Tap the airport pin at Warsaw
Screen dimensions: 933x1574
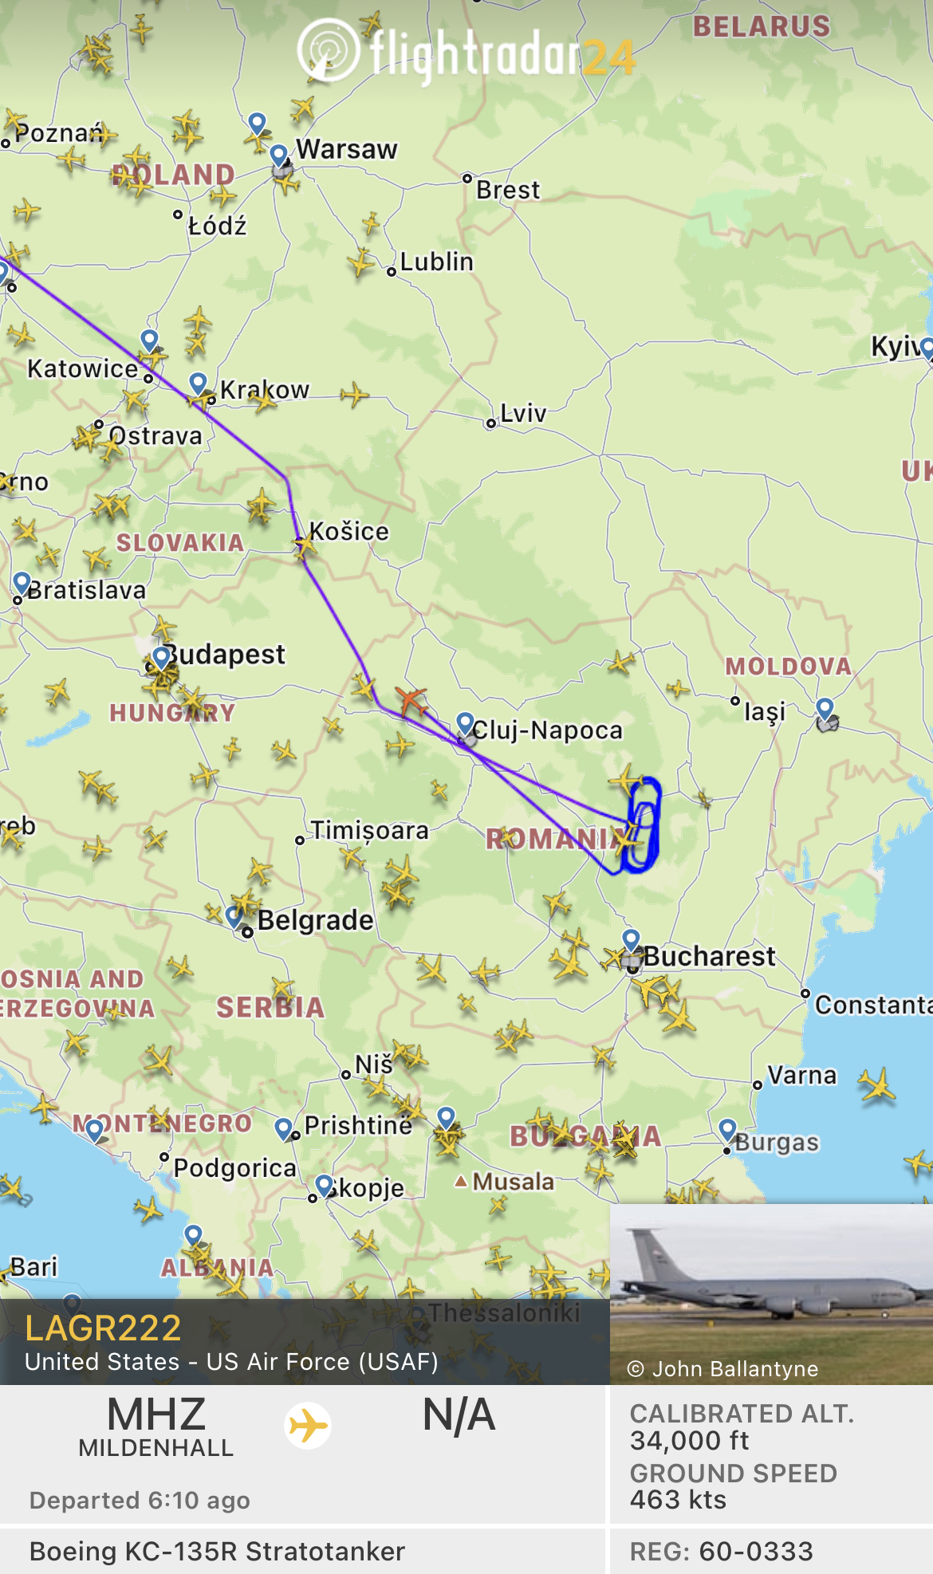(278, 155)
